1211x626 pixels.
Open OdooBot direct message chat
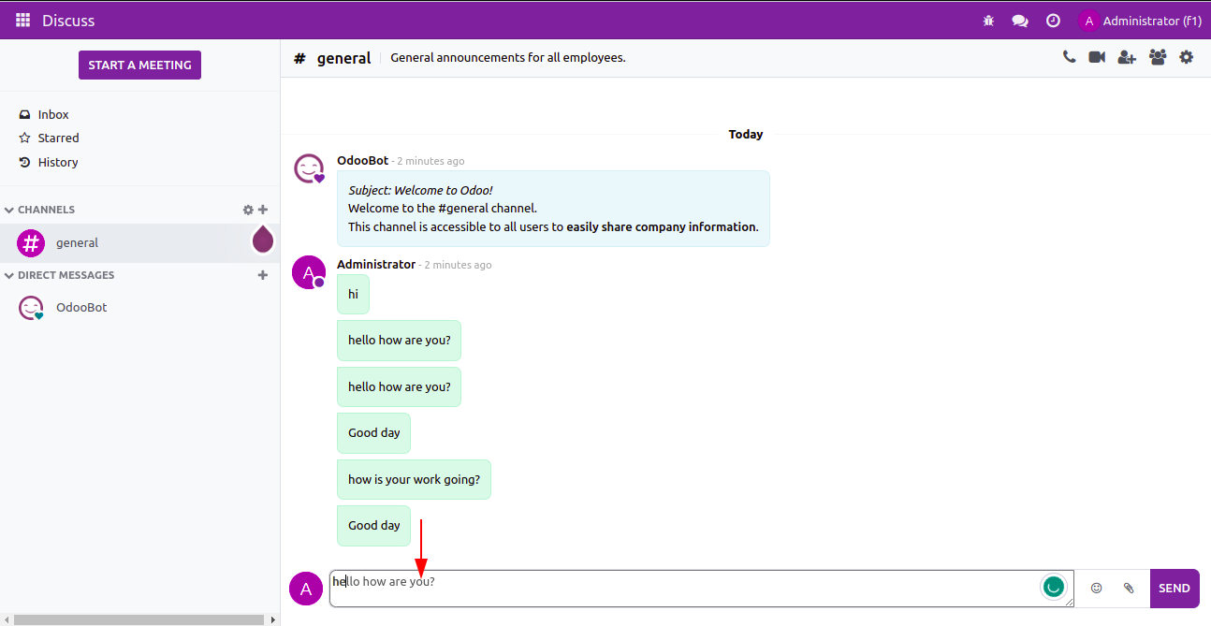(x=140, y=308)
